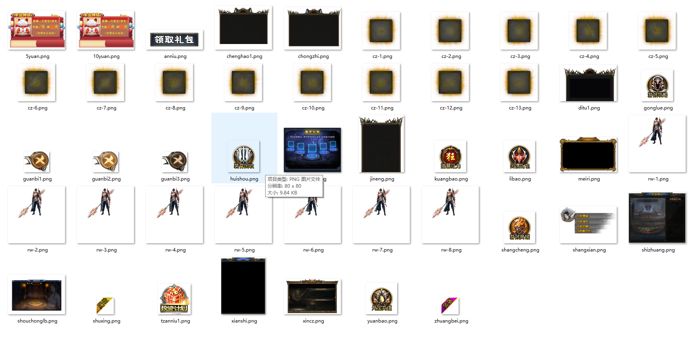
Task: Select the 10yuan.png thumbnail
Action: tap(106, 30)
